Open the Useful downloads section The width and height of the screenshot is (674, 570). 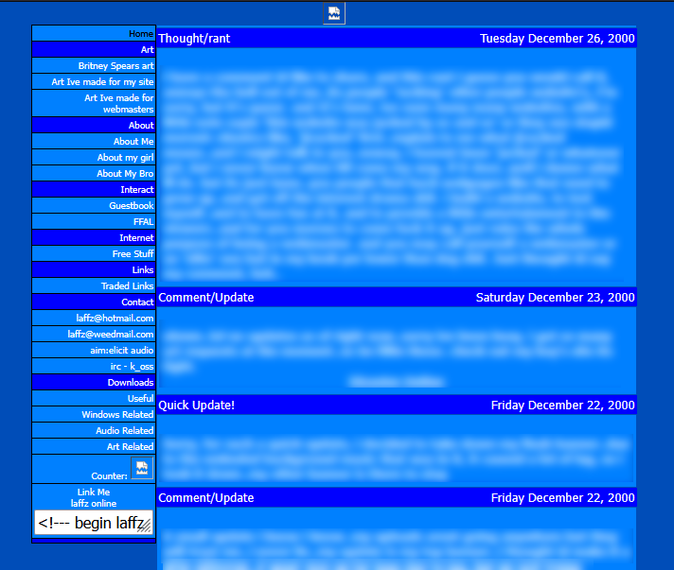[140, 399]
